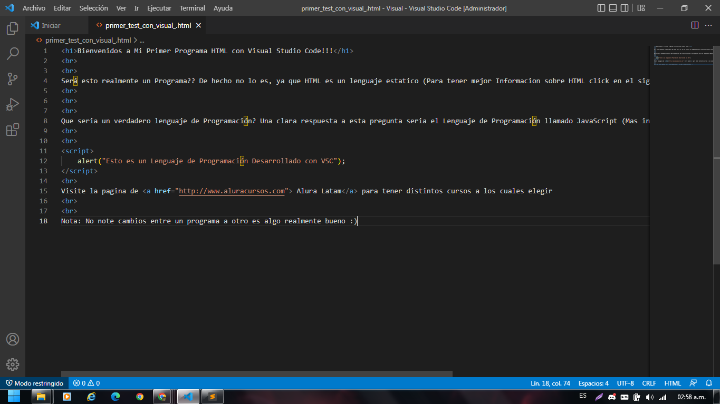The height and width of the screenshot is (404, 720).
Task: Click line number 18 in the gutter
Action: (x=44, y=221)
